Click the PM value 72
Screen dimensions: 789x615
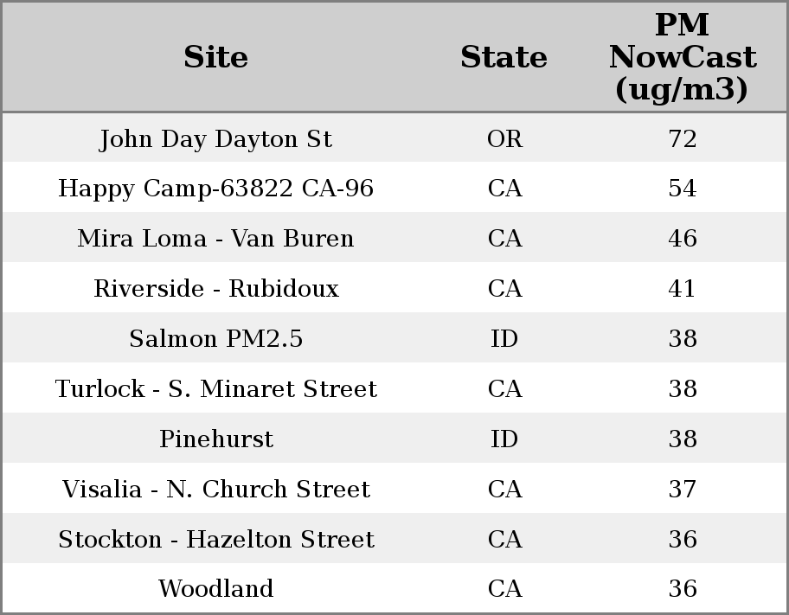pyautogui.click(x=682, y=138)
